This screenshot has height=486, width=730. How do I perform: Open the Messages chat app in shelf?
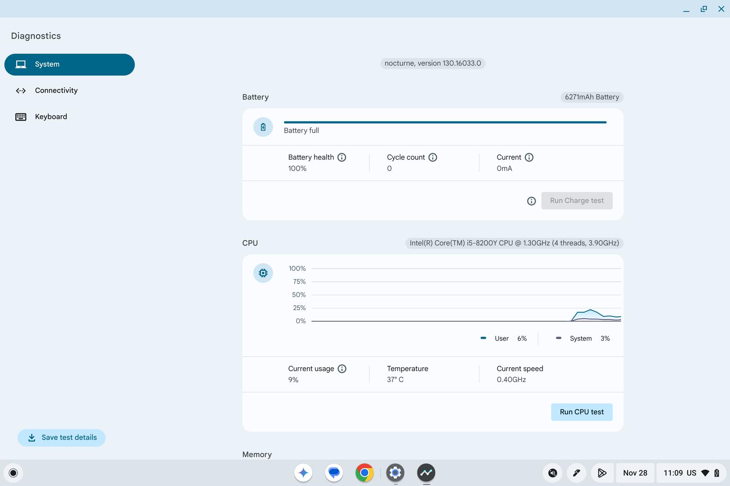pos(334,473)
